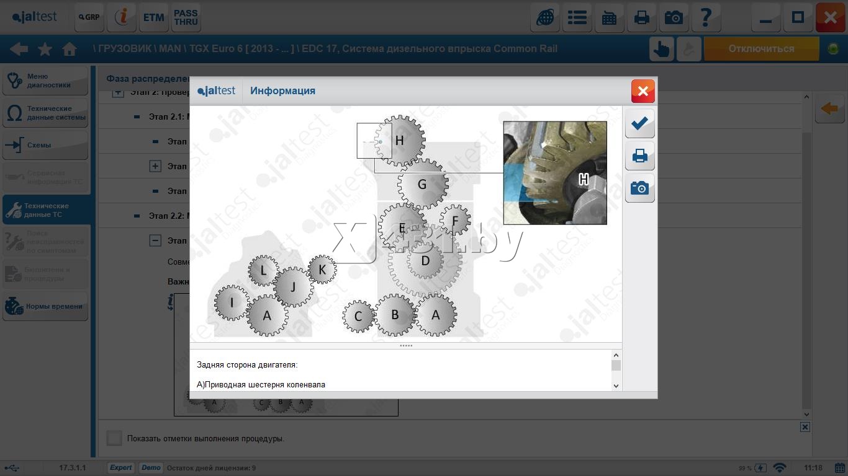Viewport: 848px width, 476px height.
Task: Open the PASS THRU mode
Action: point(186,17)
